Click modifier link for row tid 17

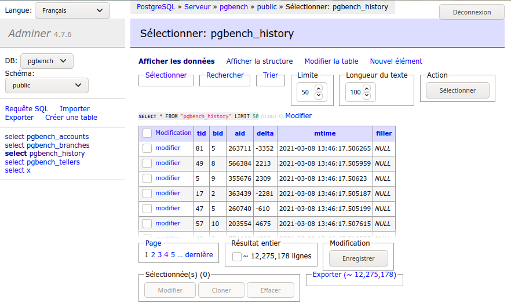coord(168,193)
